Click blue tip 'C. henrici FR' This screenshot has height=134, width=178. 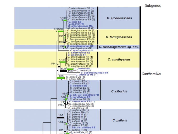click(76, 24)
